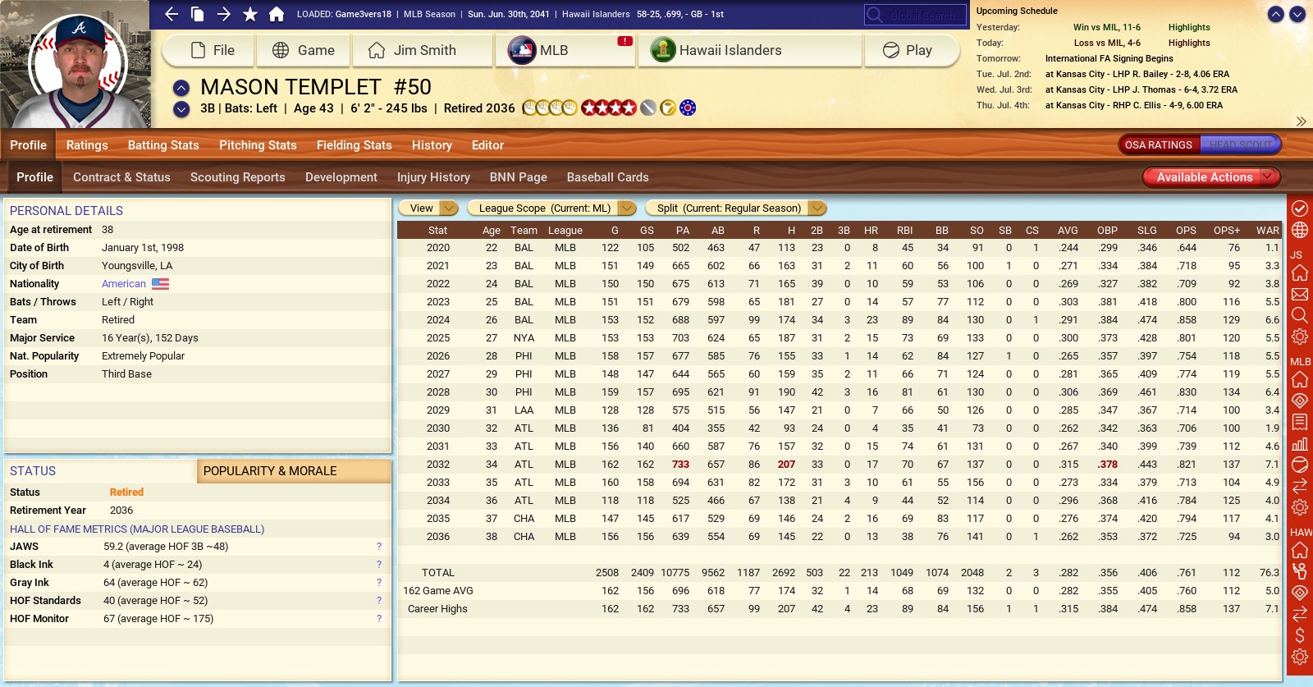Open the globe icon in right sidebar
This screenshot has height=687, width=1313.
point(1300,230)
